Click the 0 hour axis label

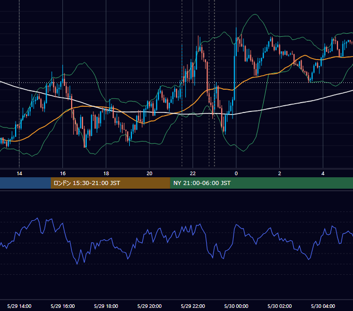point(236,174)
